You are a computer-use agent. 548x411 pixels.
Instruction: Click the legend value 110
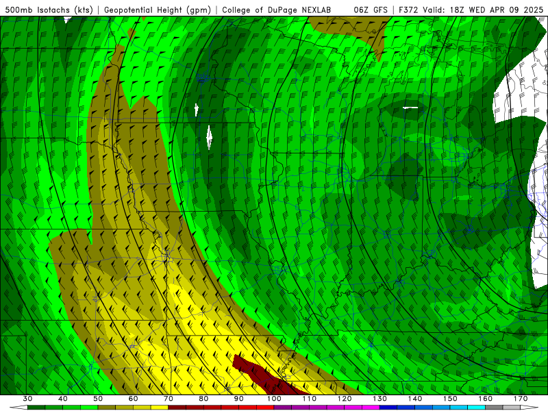[310, 399]
